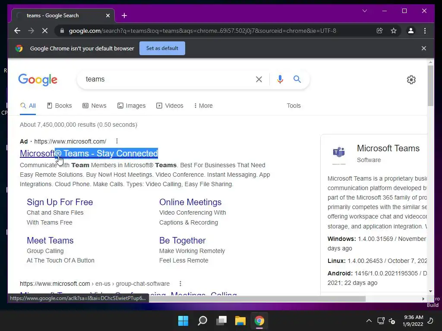Switch to the Images tab

131,106
